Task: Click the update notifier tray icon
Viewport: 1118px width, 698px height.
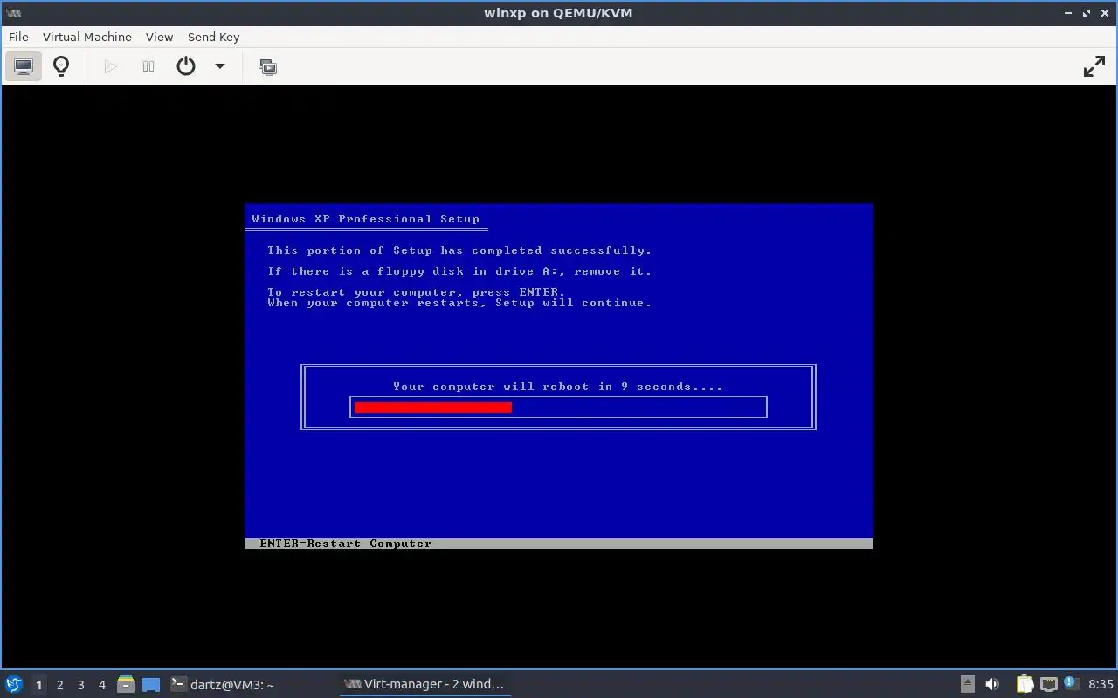Action: (x=1071, y=684)
